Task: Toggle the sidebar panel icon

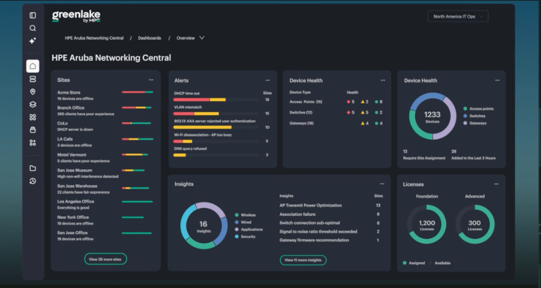Action: tap(33, 15)
